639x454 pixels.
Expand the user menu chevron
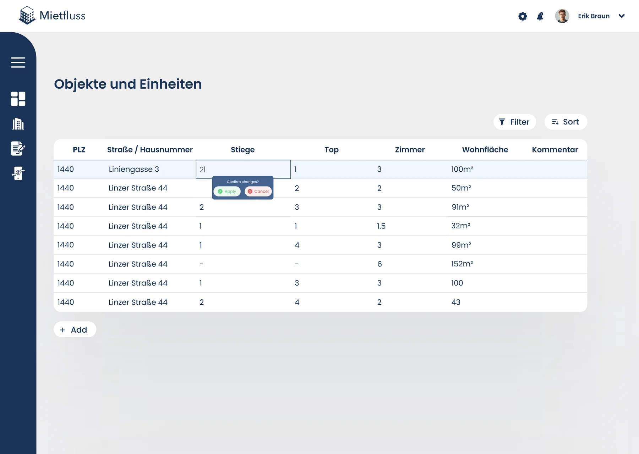(x=622, y=16)
